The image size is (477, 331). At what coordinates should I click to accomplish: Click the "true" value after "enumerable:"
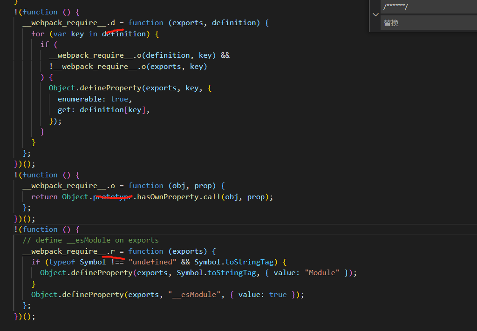(x=119, y=99)
